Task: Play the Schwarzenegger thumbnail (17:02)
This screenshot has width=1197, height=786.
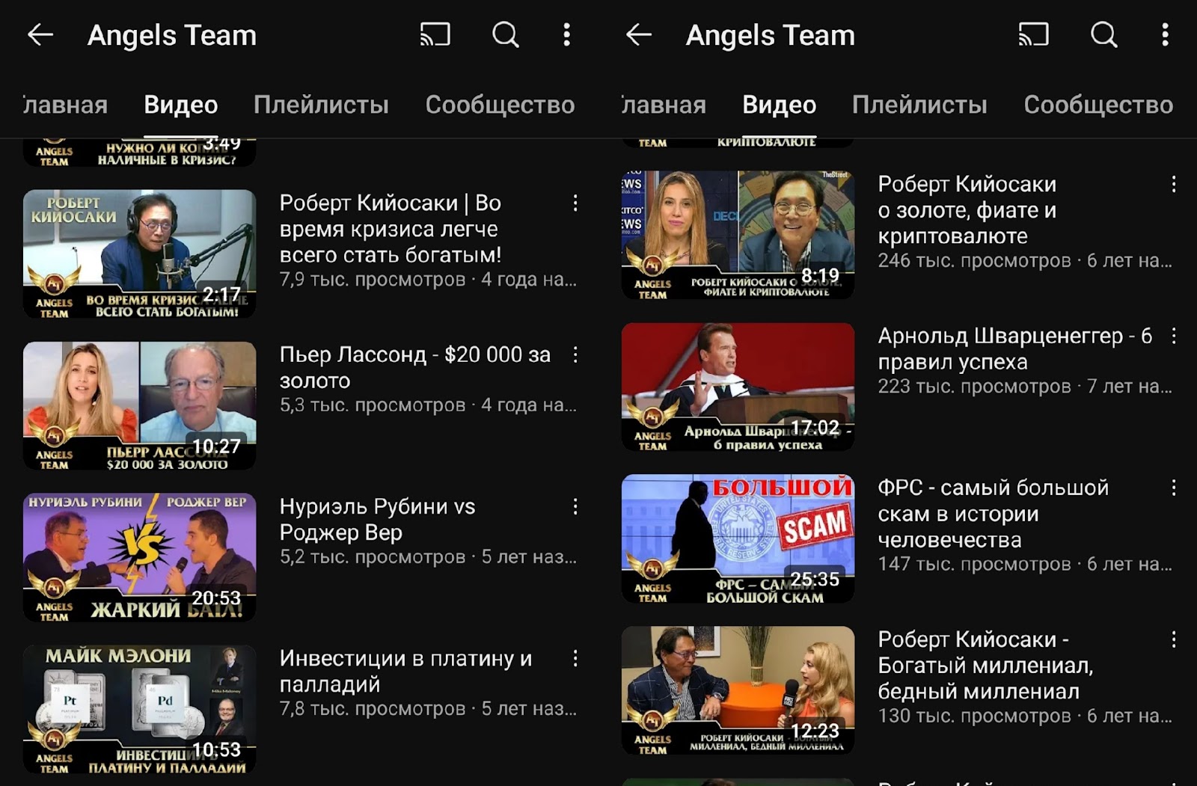Action: tap(738, 387)
